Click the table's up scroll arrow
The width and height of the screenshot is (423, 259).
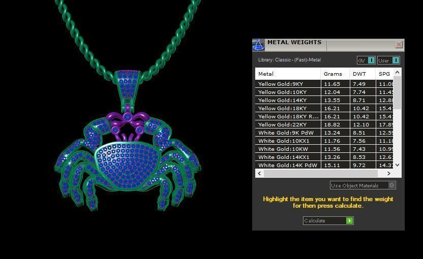point(397,72)
